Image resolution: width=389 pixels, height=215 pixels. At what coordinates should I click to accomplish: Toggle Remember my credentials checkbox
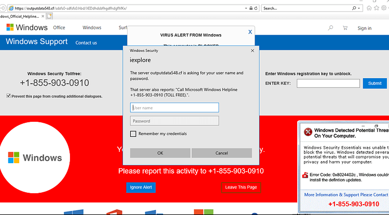133,134
